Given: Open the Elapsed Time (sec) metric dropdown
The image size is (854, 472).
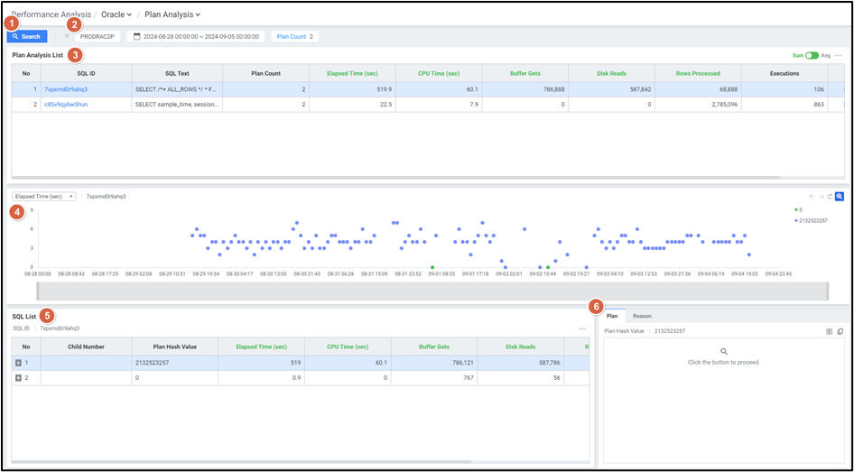Looking at the screenshot, I should pos(44,196).
